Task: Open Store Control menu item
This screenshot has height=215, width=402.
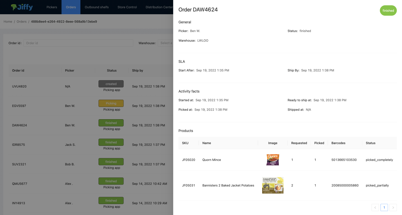Action: click(x=127, y=7)
